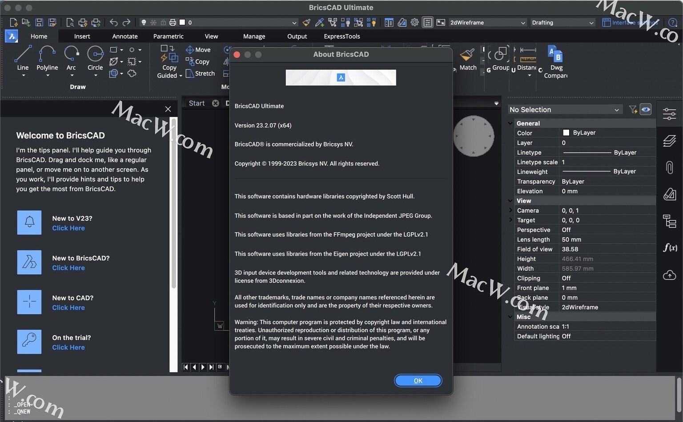Open the Copy Guided dropdown arrow
The height and width of the screenshot is (422, 683).
[x=181, y=76]
